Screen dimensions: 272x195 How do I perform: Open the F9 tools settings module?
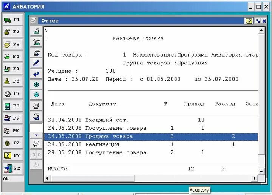pos(13,118)
